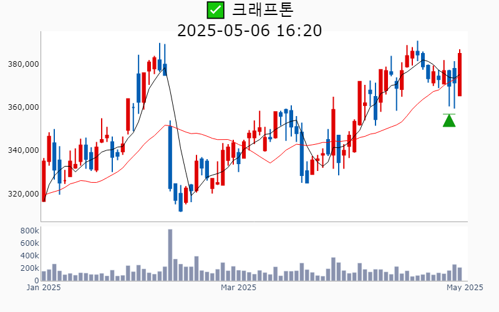499x312 pixels.
Task: Click the 200k volume axis label
Action: coord(29,268)
